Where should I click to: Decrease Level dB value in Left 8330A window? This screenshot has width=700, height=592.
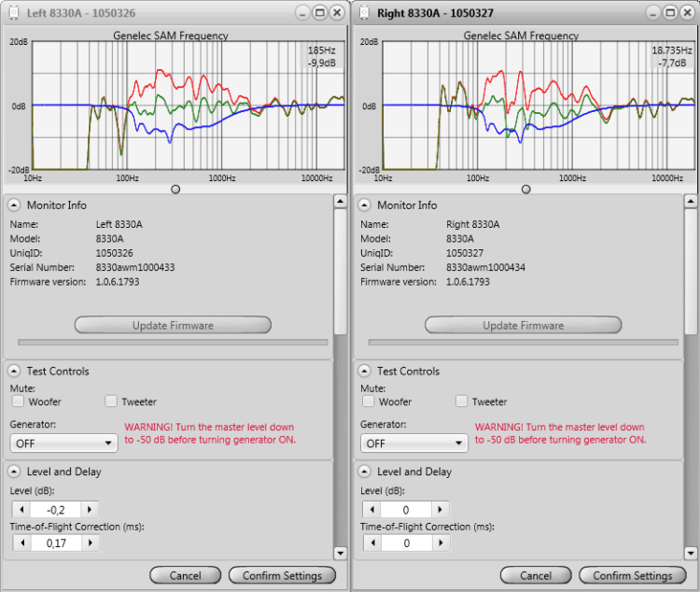(x=21, y=509)
